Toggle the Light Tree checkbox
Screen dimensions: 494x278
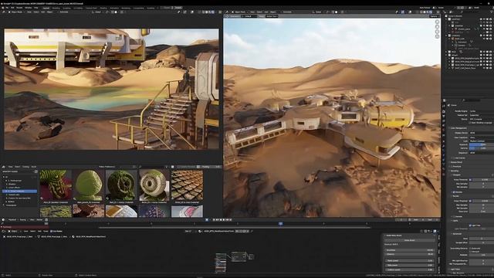(x=470, y=225)
